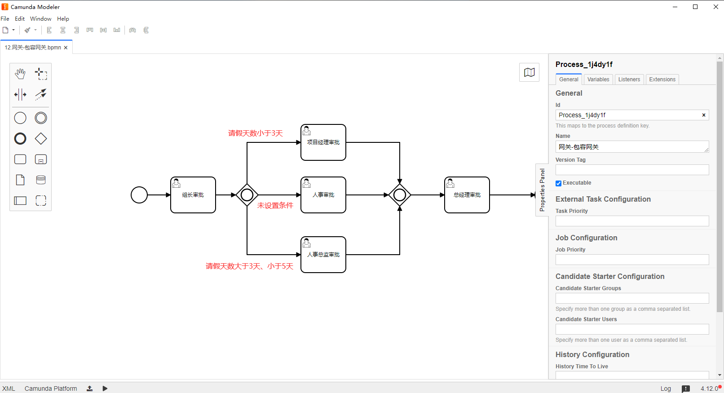
Task: Activate the hand tool
Action: pos(20,74)
